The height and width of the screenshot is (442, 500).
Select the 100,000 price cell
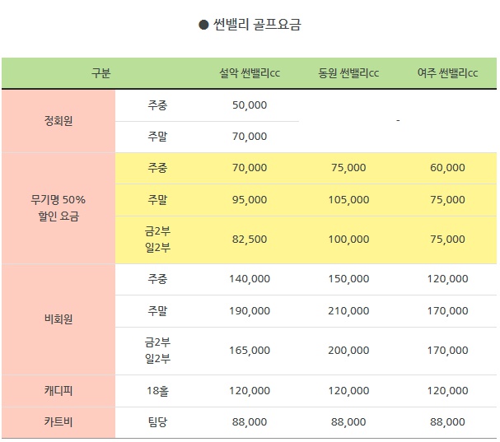click(x=348, y=240)
